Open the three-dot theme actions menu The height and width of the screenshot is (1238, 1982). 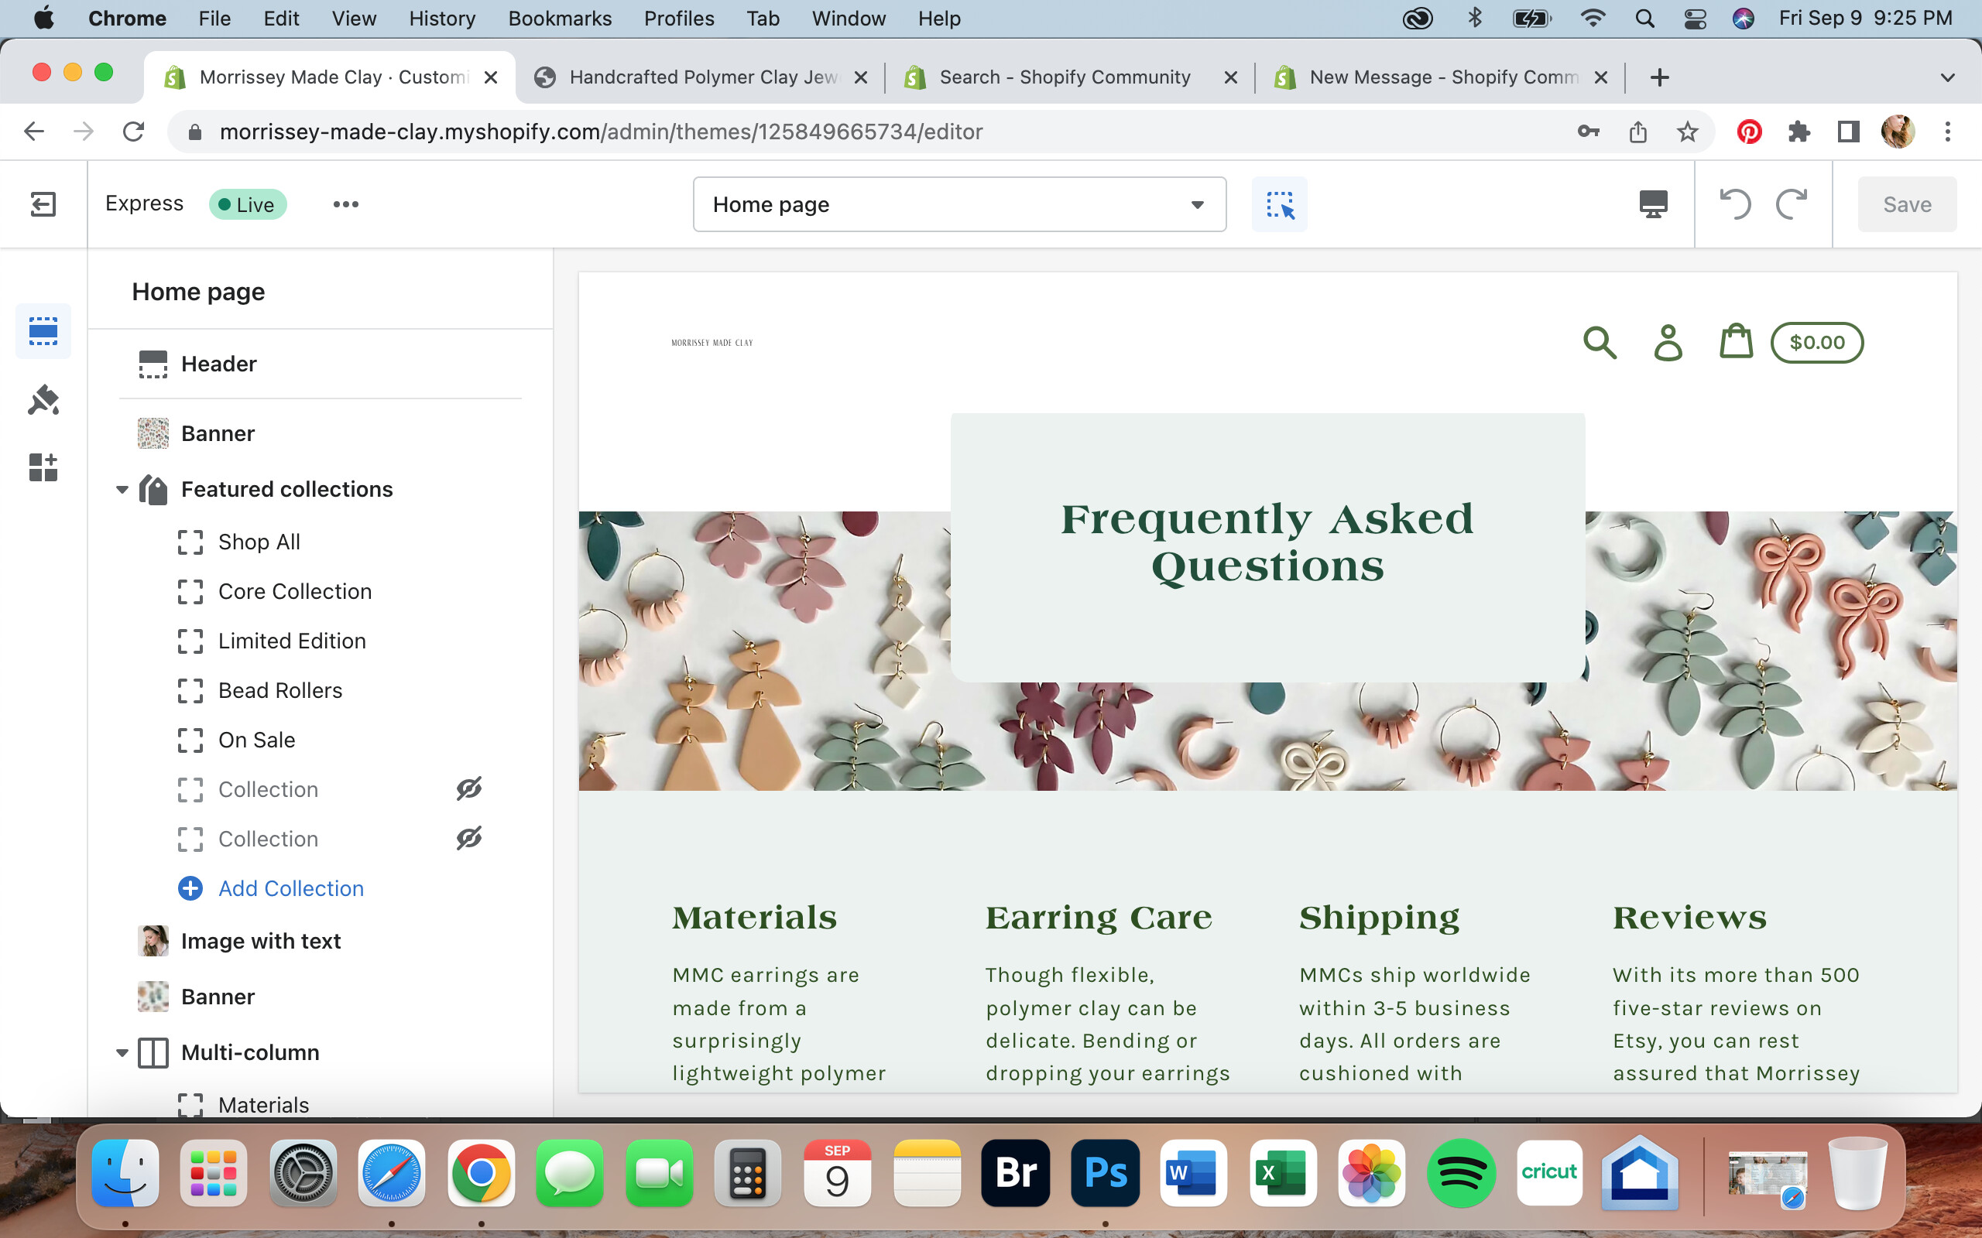click(345, 203)
